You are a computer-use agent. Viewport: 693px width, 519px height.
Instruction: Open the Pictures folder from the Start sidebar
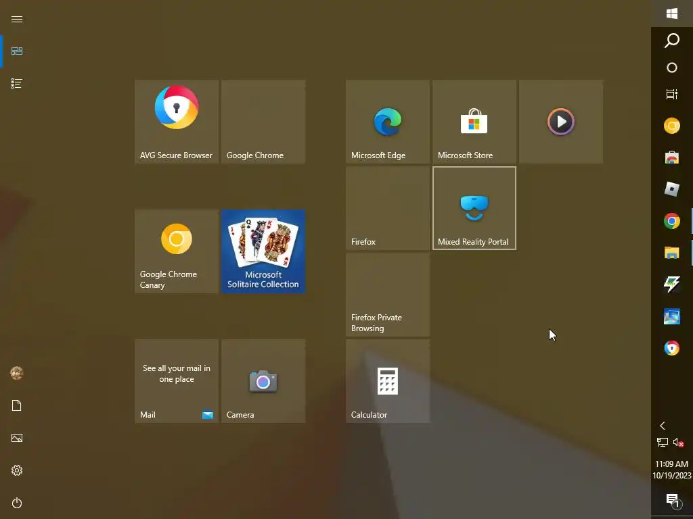pos(17,438)
